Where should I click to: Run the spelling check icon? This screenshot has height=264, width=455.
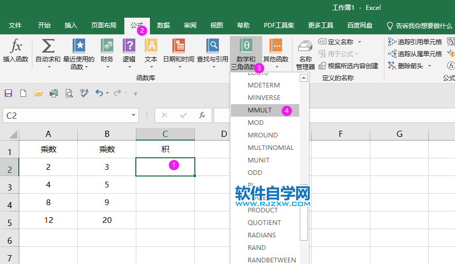[x=84, y=93]
